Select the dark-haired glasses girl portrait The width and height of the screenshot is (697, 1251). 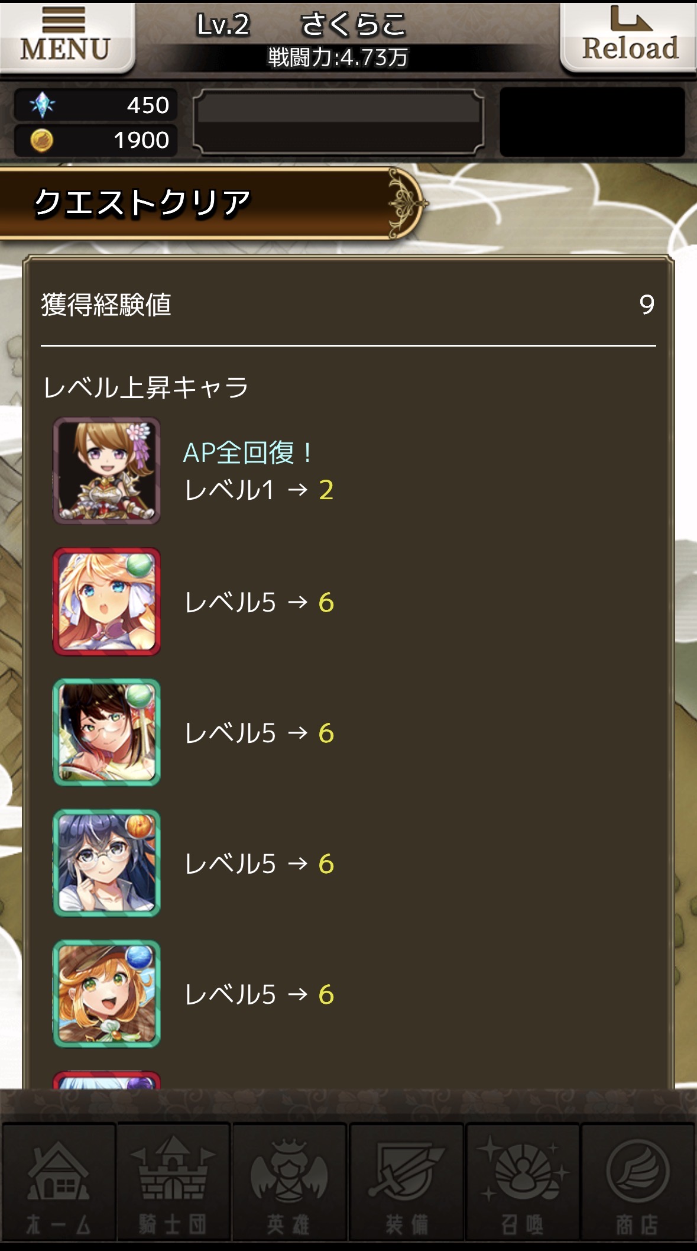point(106,863)
